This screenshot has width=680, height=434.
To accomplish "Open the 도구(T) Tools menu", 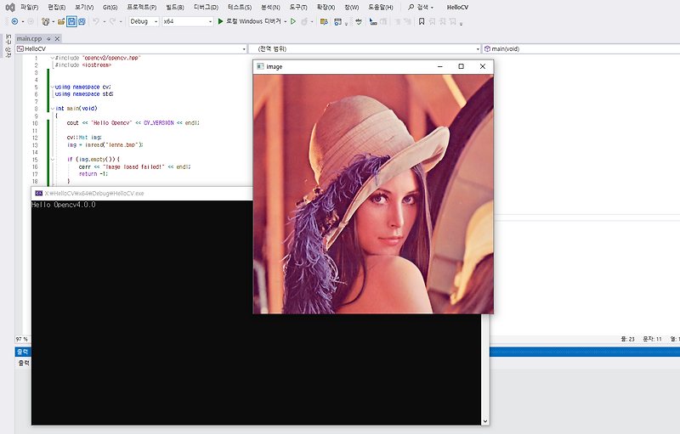I will tap(298, 8).
